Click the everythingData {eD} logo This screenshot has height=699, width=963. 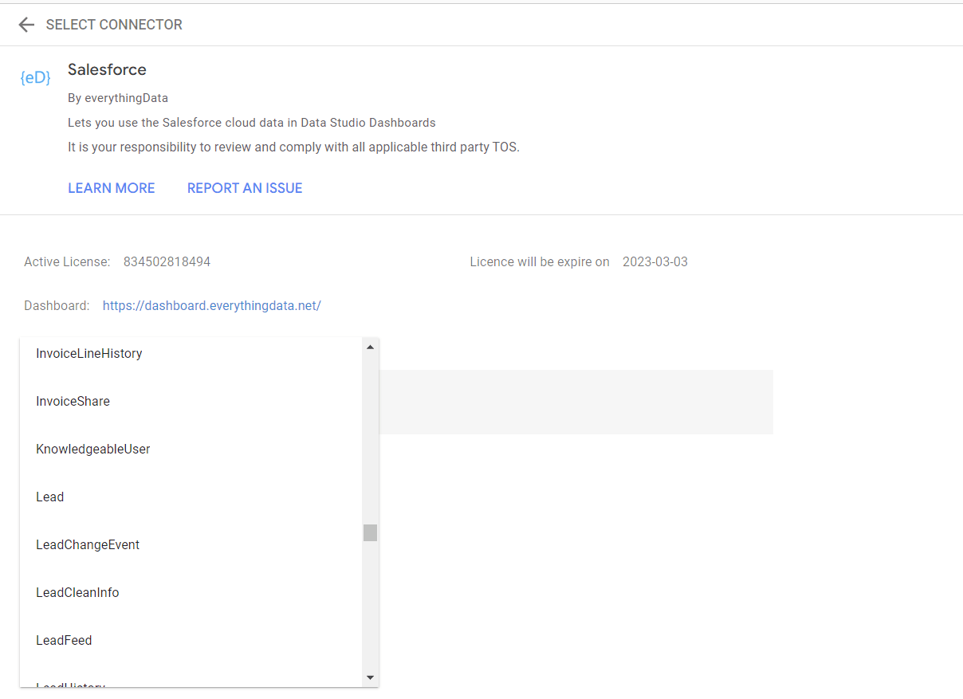point(35,77)
